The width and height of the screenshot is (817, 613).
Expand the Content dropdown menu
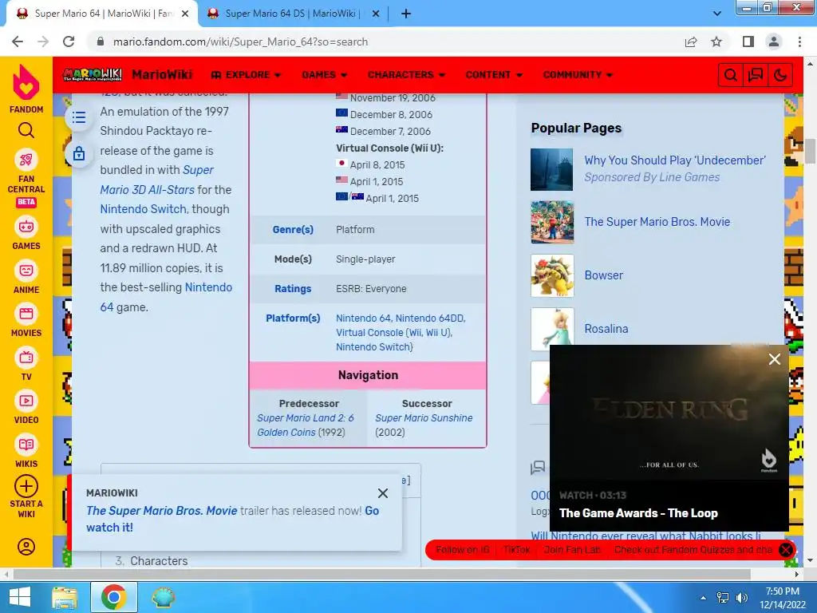(494, 75)
